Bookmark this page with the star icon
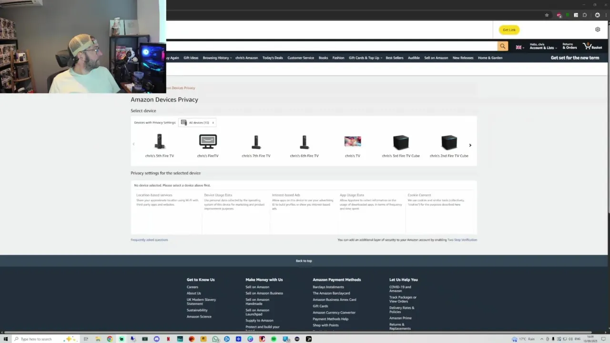 [x=547, y=15]
